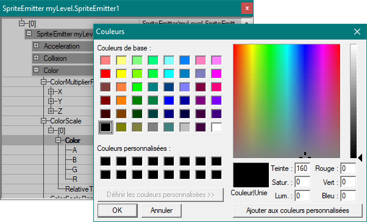Close the Couleurs dialog
367x222 pixels.
point(357,32)
